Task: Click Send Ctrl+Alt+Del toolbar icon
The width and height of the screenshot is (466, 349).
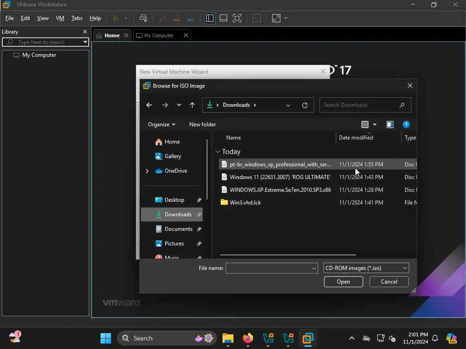Action: (143, 18)
